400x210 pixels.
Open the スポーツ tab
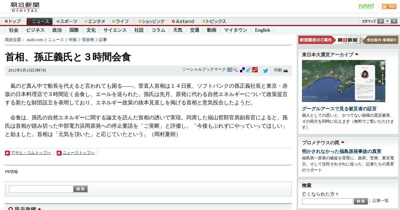pos(67,21)
